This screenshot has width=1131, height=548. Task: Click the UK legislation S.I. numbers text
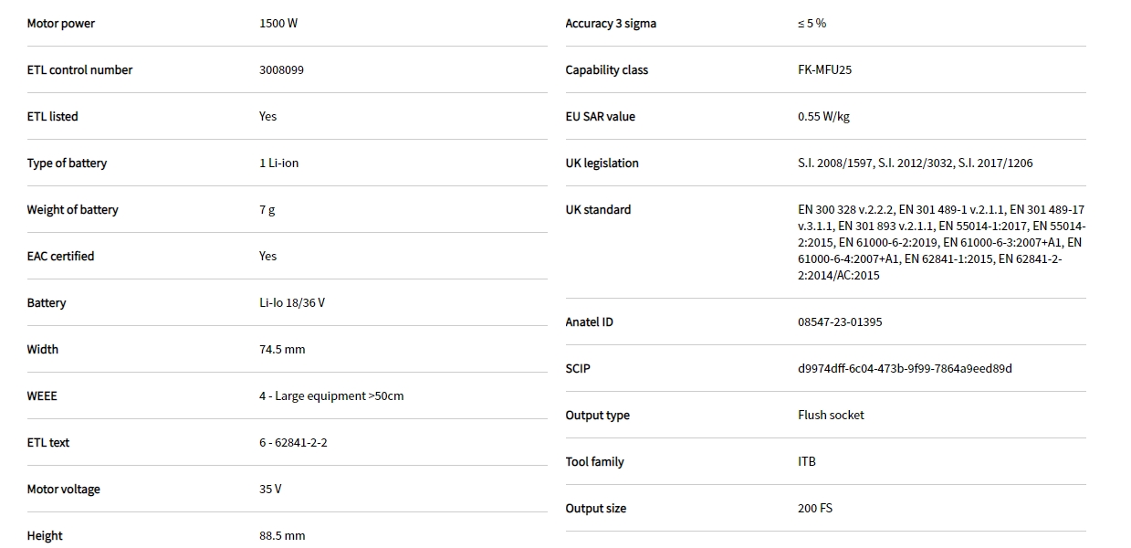[915, 163]
